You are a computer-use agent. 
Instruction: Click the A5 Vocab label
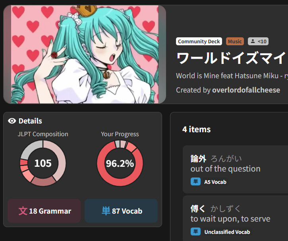pos(215,182)
